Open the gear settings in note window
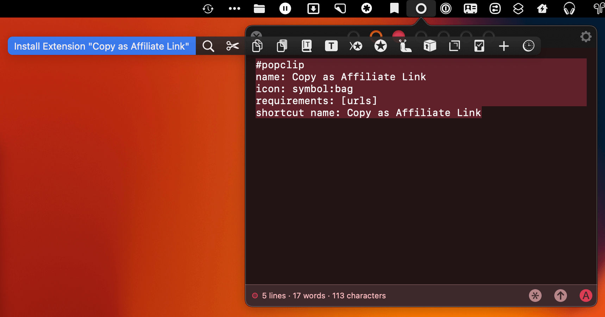Screen dimensions: 605x317 tap(586, 37)
